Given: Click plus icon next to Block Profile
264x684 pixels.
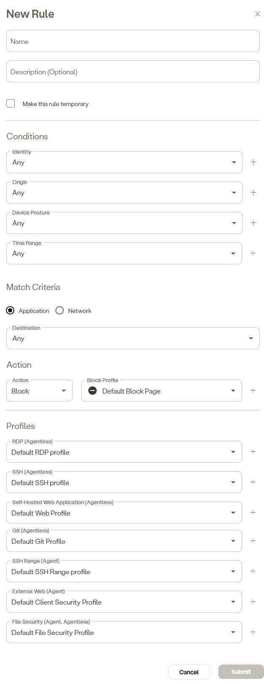Looking at the screenshot, I should click(253, 391).
